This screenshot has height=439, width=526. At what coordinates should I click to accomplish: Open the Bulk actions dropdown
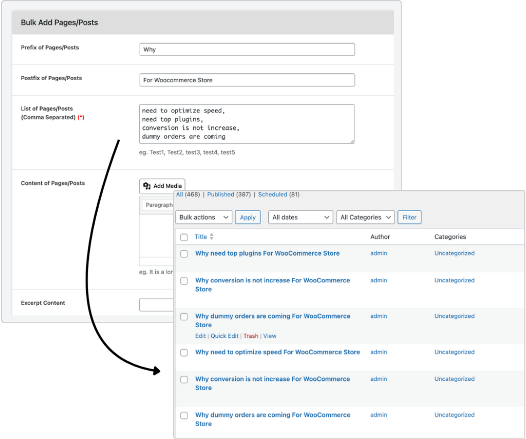[203, 217]
